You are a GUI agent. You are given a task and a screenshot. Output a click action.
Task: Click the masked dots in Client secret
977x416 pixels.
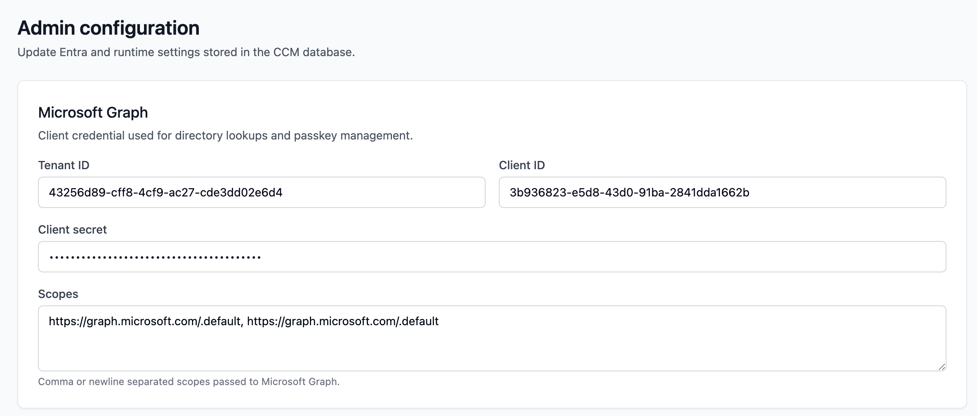coord(155,258)
